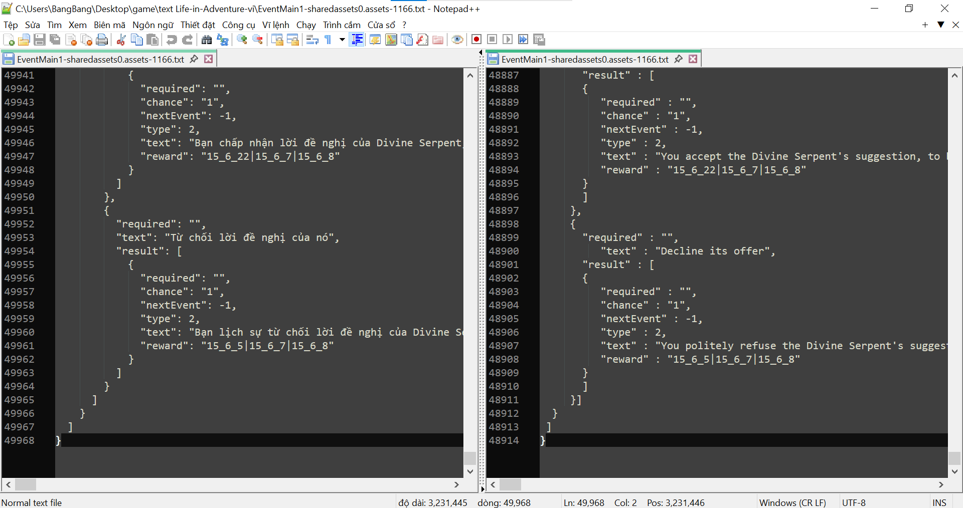Save the recorded macro icon

539,40
